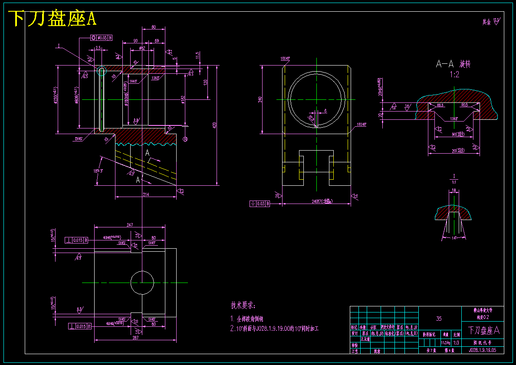The width and height of the screenshot is (516, 365).
Task: Select the 质量 header cell
Action: (x=446, y=334)
